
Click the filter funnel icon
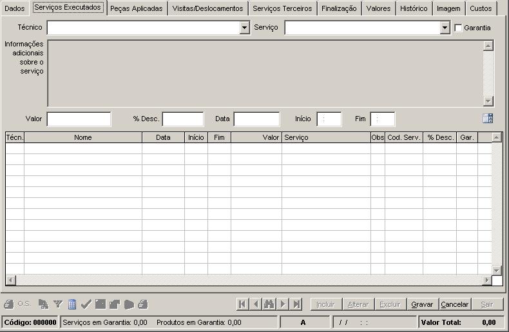tap(58, 304)
